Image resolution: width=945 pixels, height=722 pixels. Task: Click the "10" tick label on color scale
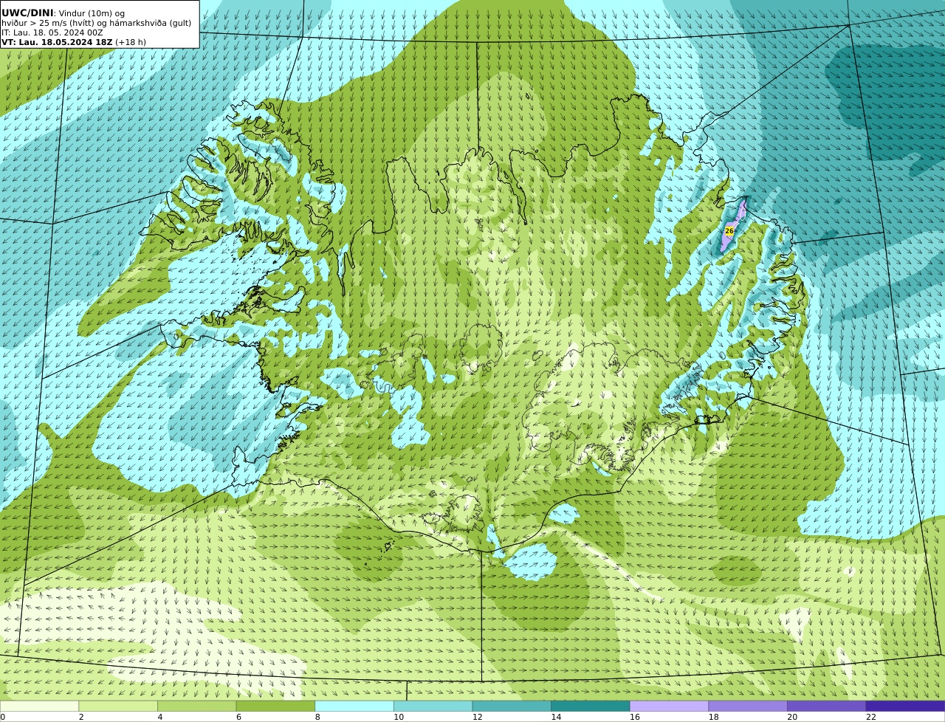point(399,717)
